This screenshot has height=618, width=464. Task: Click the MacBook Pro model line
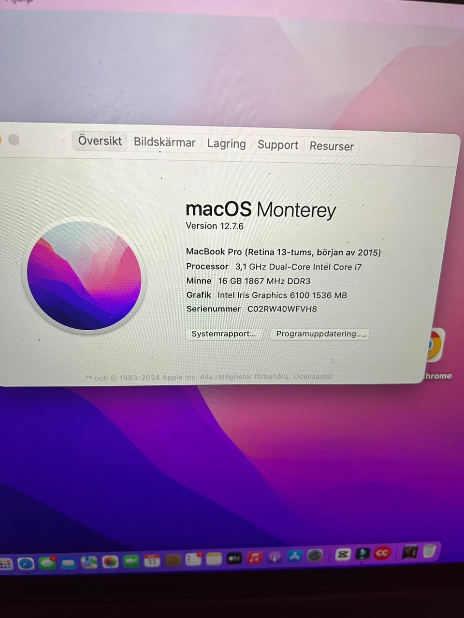(283, 252)
